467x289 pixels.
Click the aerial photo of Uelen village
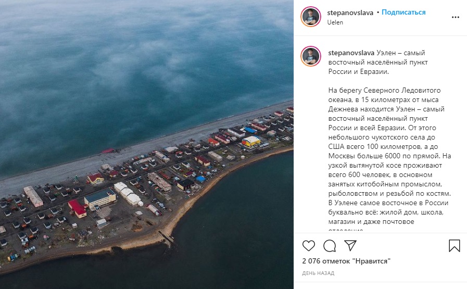point(146,145)
